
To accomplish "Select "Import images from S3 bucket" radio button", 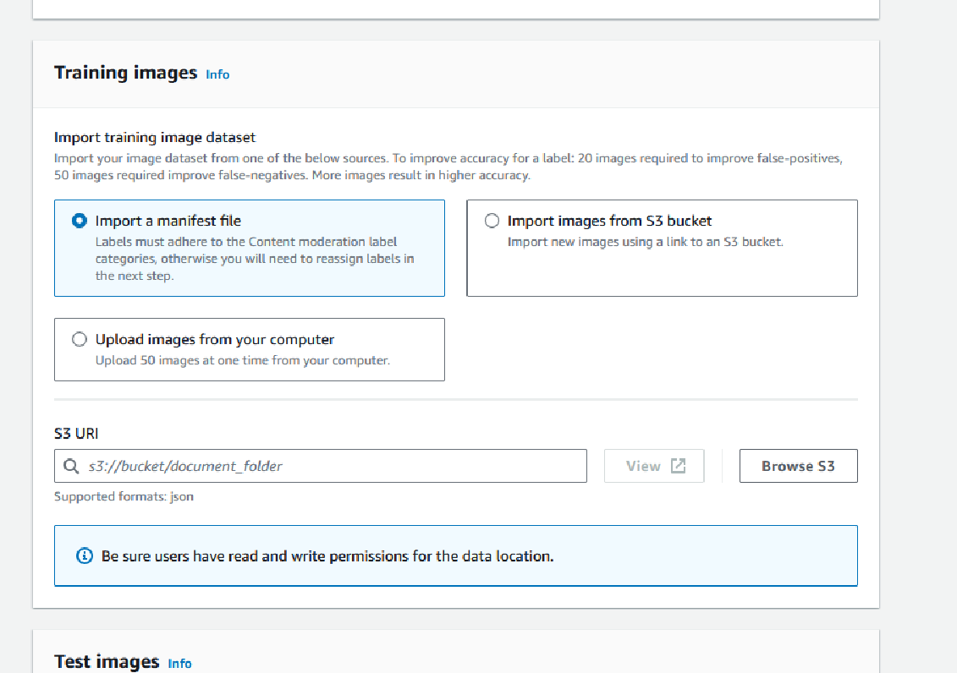I will coord(492,221).
